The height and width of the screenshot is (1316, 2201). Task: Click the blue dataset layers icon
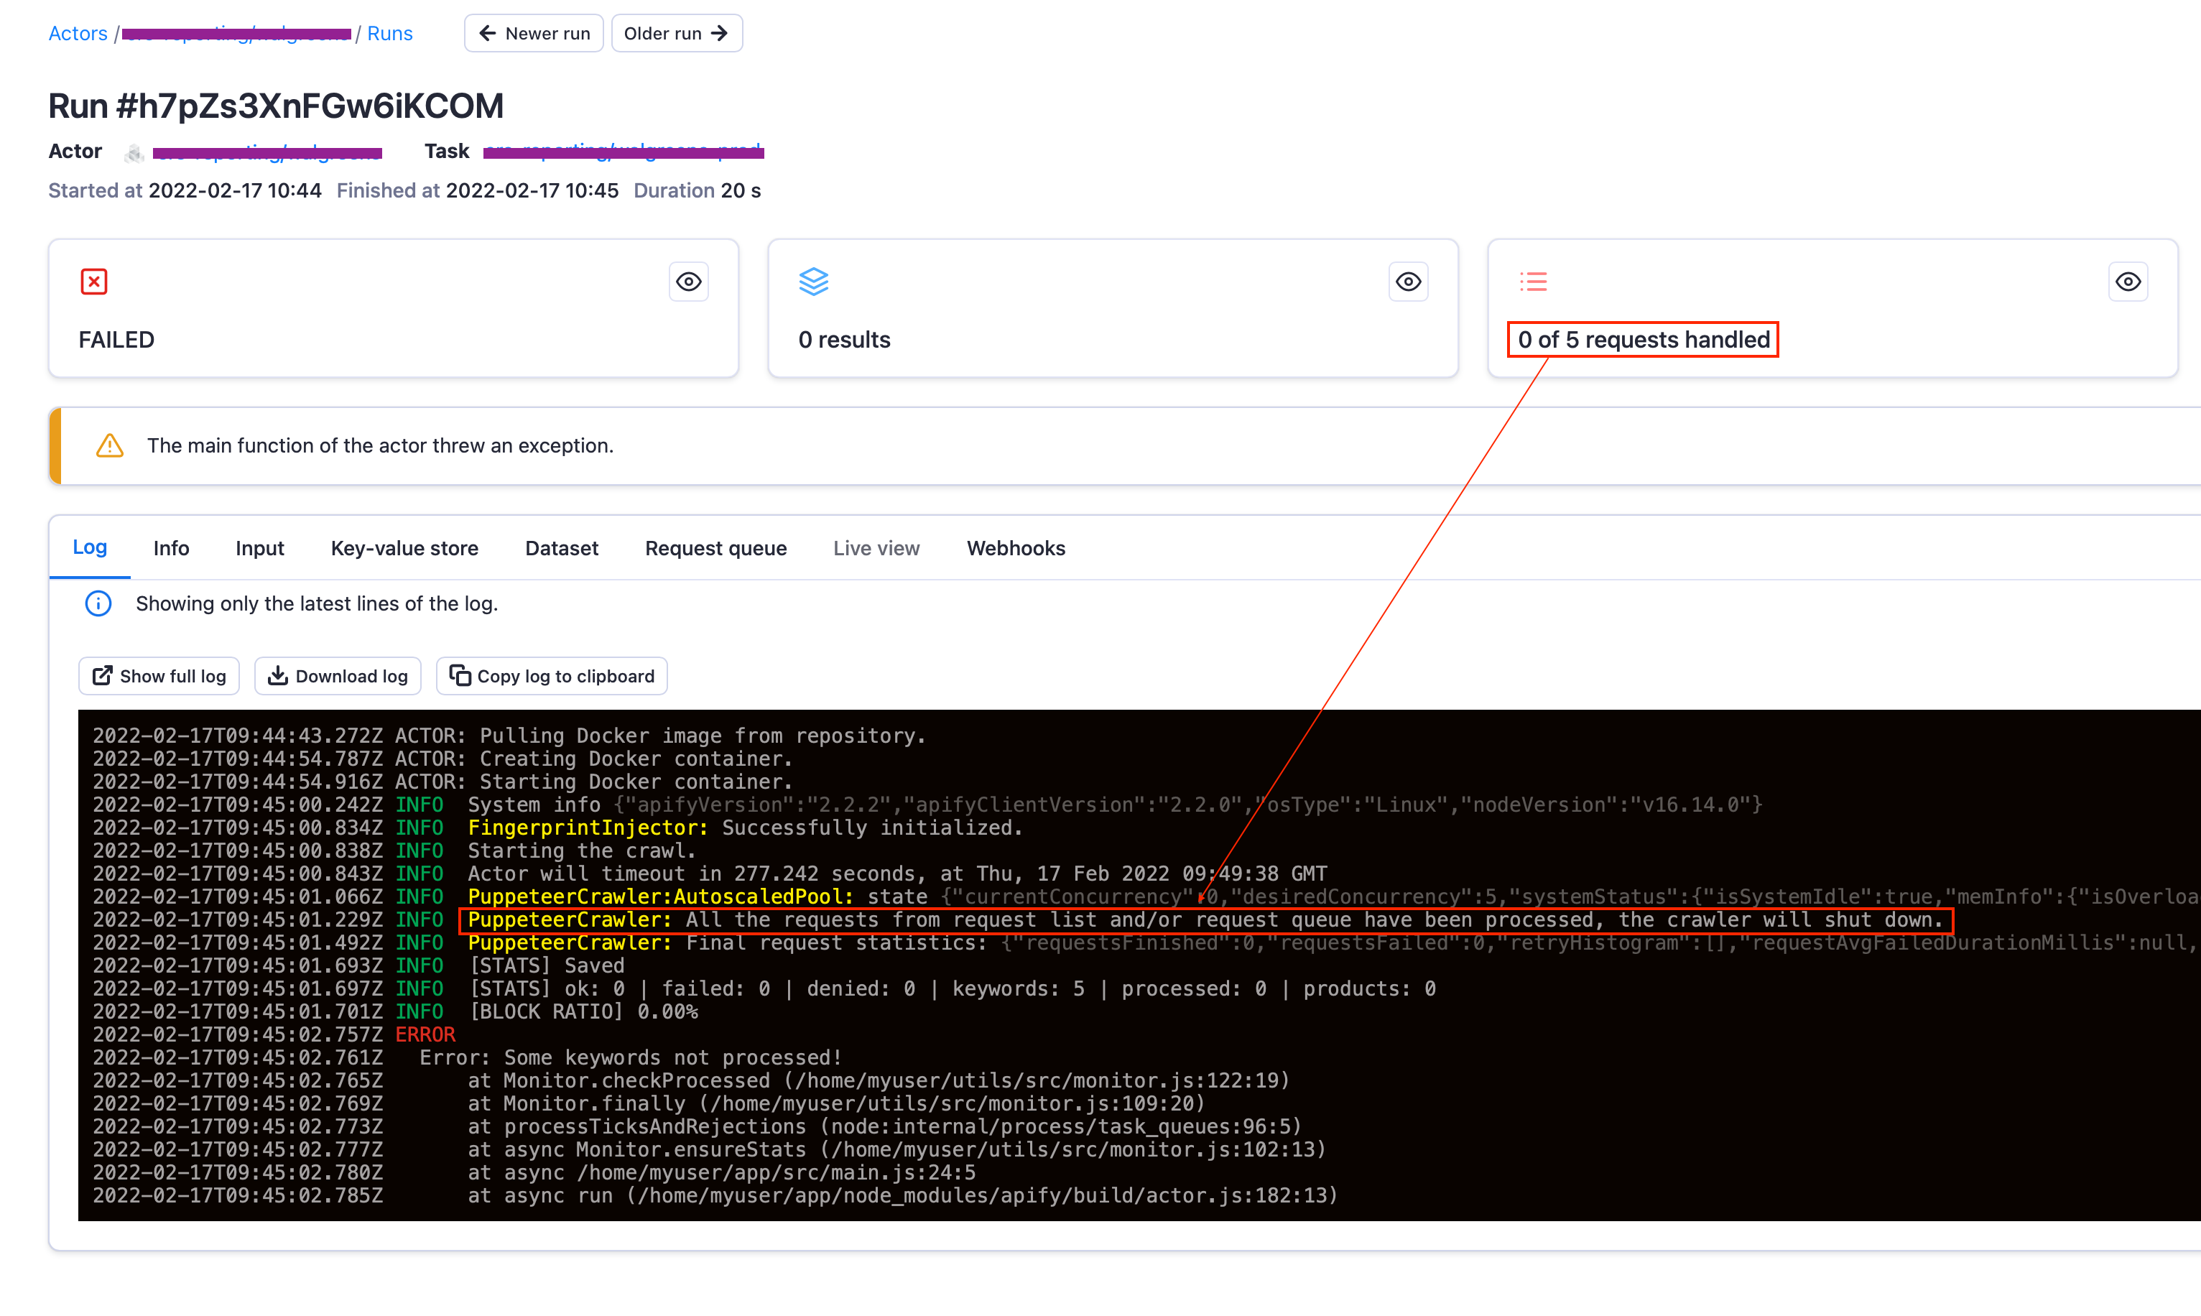point(813,281)
